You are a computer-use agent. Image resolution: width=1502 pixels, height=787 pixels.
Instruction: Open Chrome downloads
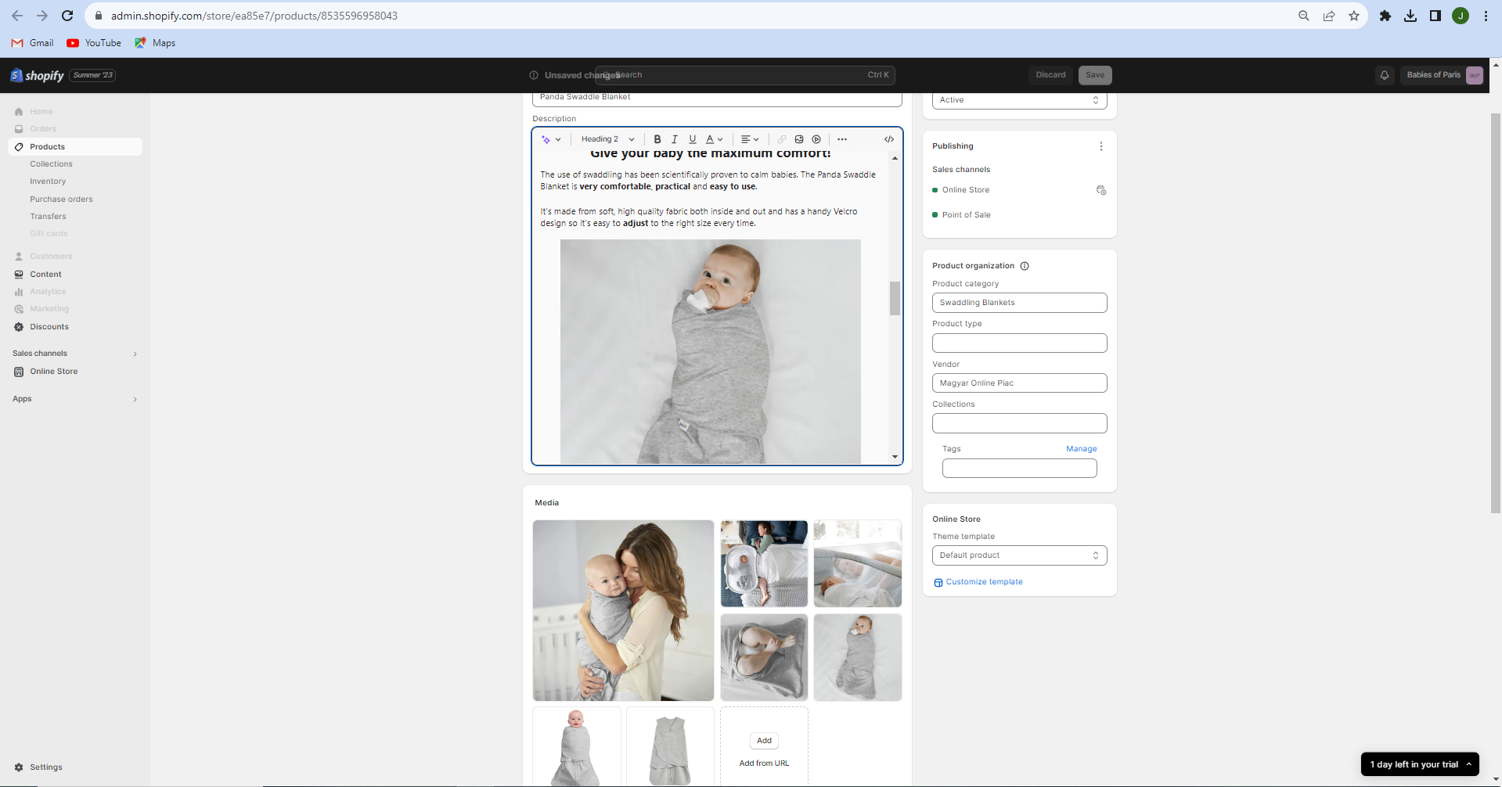click(x=1410, y=16)
